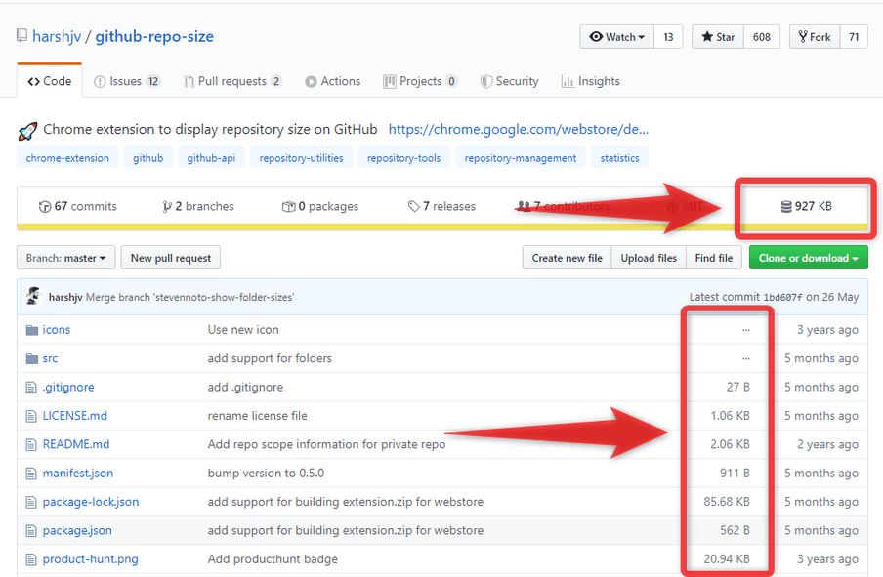Open the 7 releases page
The width and height of the screenshot is (883, 577).
(x=442, y=207)
